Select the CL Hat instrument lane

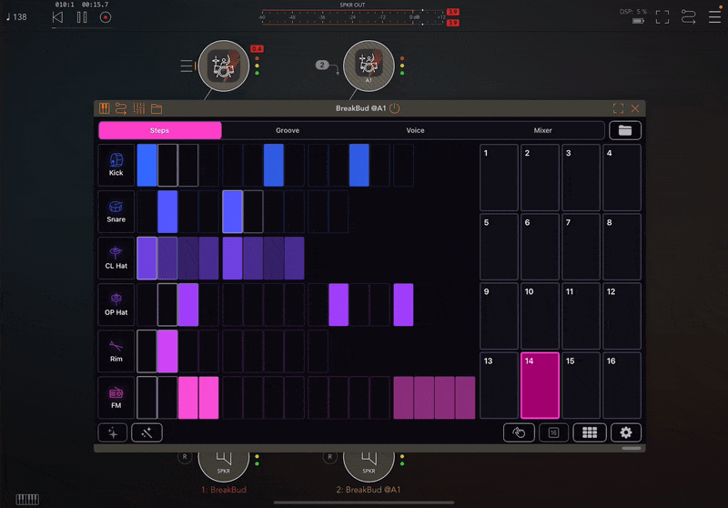coord(116,259)
